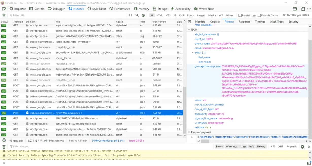Collapse the extra object node
The height and width of the screenshot is (166, 312).
pyautogui.click(x=193, y=53)
